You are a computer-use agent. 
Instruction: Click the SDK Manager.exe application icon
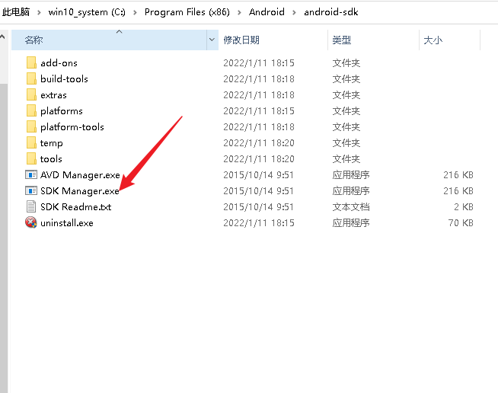tap(31, 190)
